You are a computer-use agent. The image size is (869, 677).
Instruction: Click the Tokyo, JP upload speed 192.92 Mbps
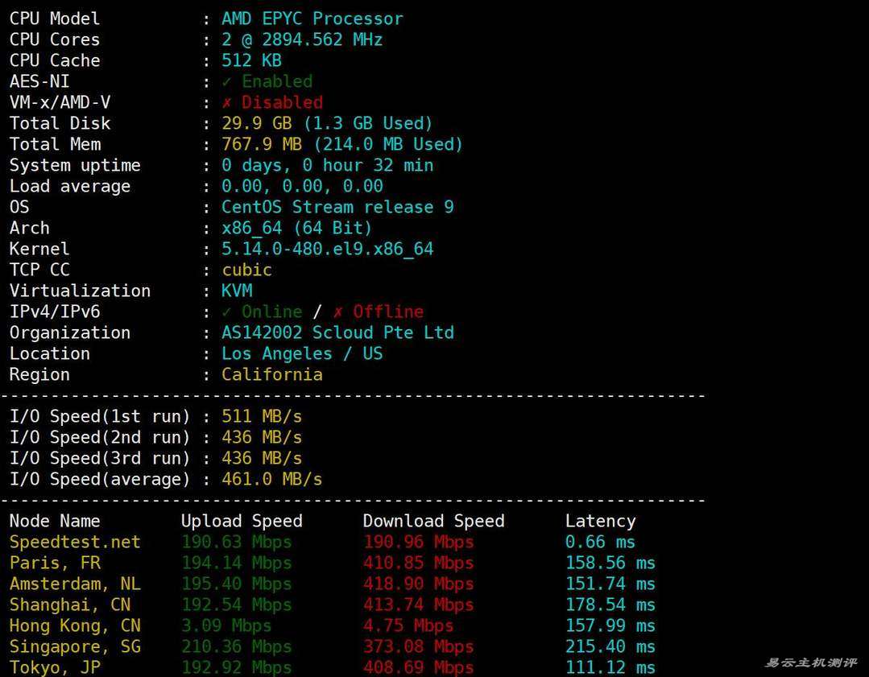click(x=236, y=667)
